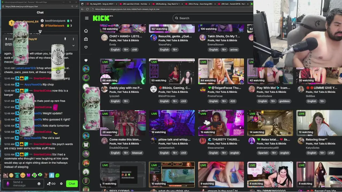342x192 pixels.
Task: Open PromoFoxxe channel avatar
Action: (203, 89)
